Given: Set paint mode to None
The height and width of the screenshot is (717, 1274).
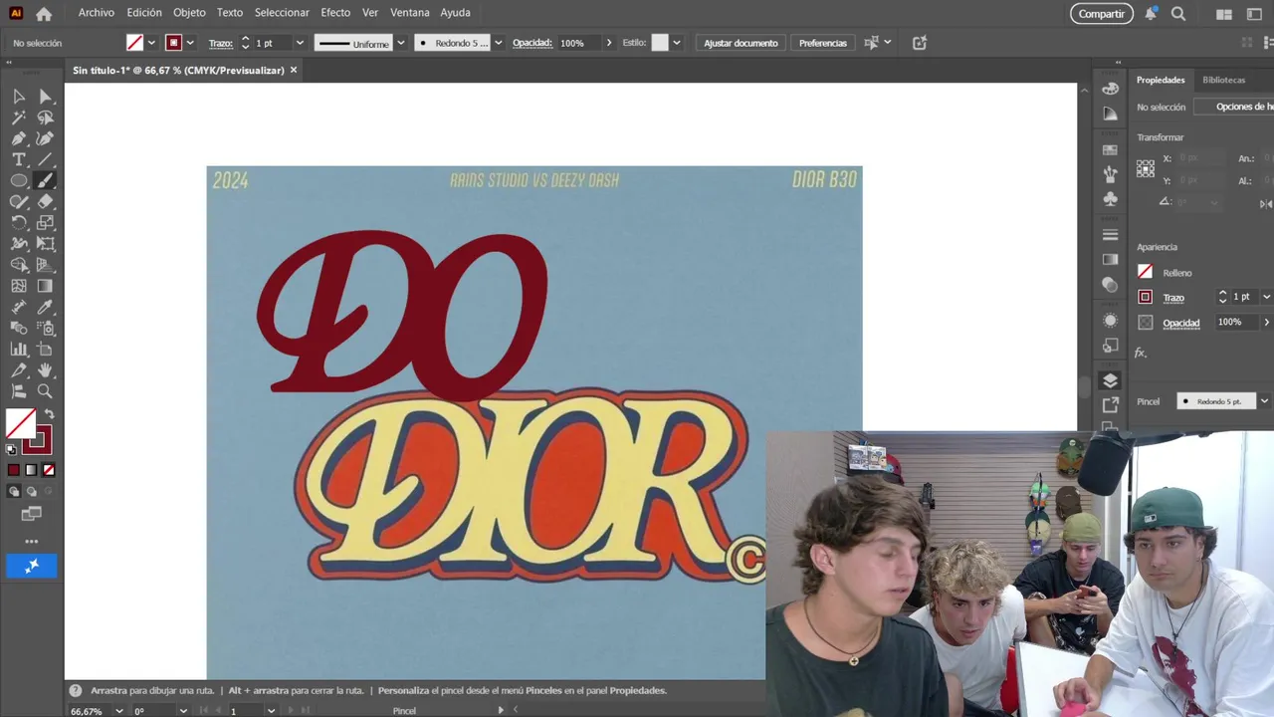Looking at the screenshot, I should (49, 470).
